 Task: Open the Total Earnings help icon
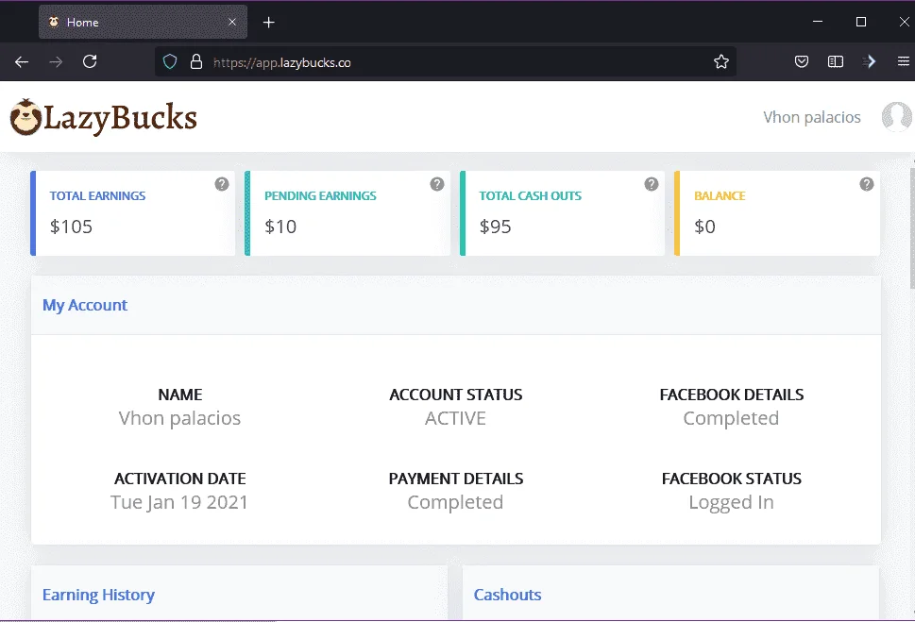point(222,184)
